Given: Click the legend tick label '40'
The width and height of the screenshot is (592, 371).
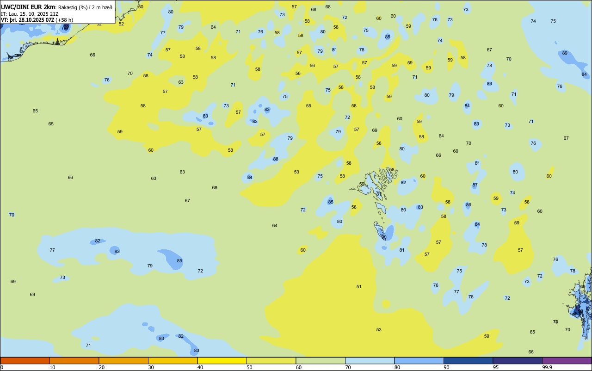Looking at the screenshot, I should point(200,367).
